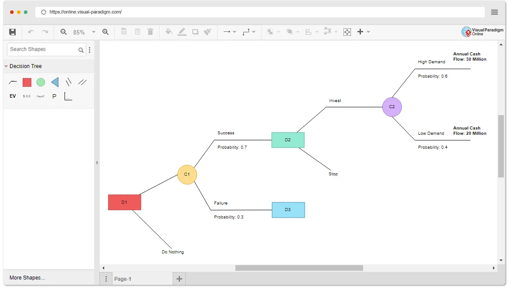510x290 pixels.
Task: Zoom in on the canvas
Action: pyautogui.click(x=105, y=32)
